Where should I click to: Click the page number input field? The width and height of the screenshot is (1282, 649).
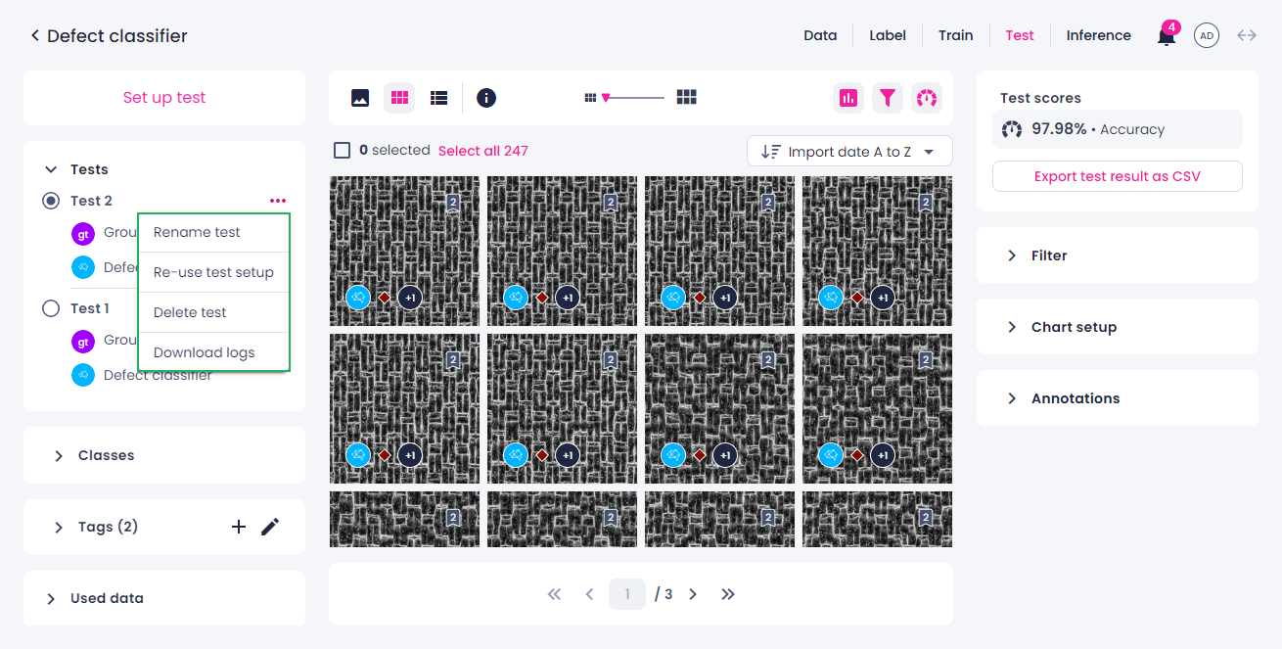click(x=627, y=594)
